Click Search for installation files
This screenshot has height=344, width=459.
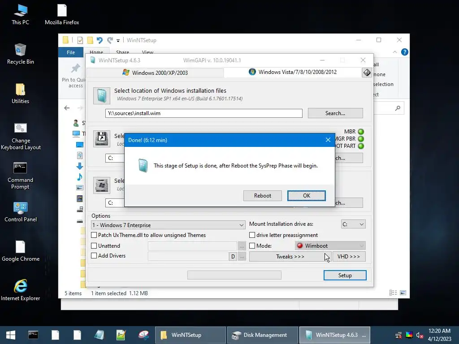[335, 113]
